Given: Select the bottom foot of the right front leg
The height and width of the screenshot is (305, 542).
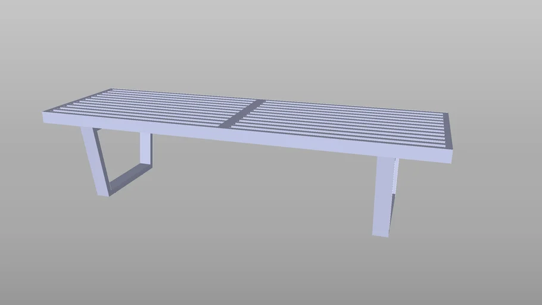Looking at the screenshot, I should [x=381, y=232].
